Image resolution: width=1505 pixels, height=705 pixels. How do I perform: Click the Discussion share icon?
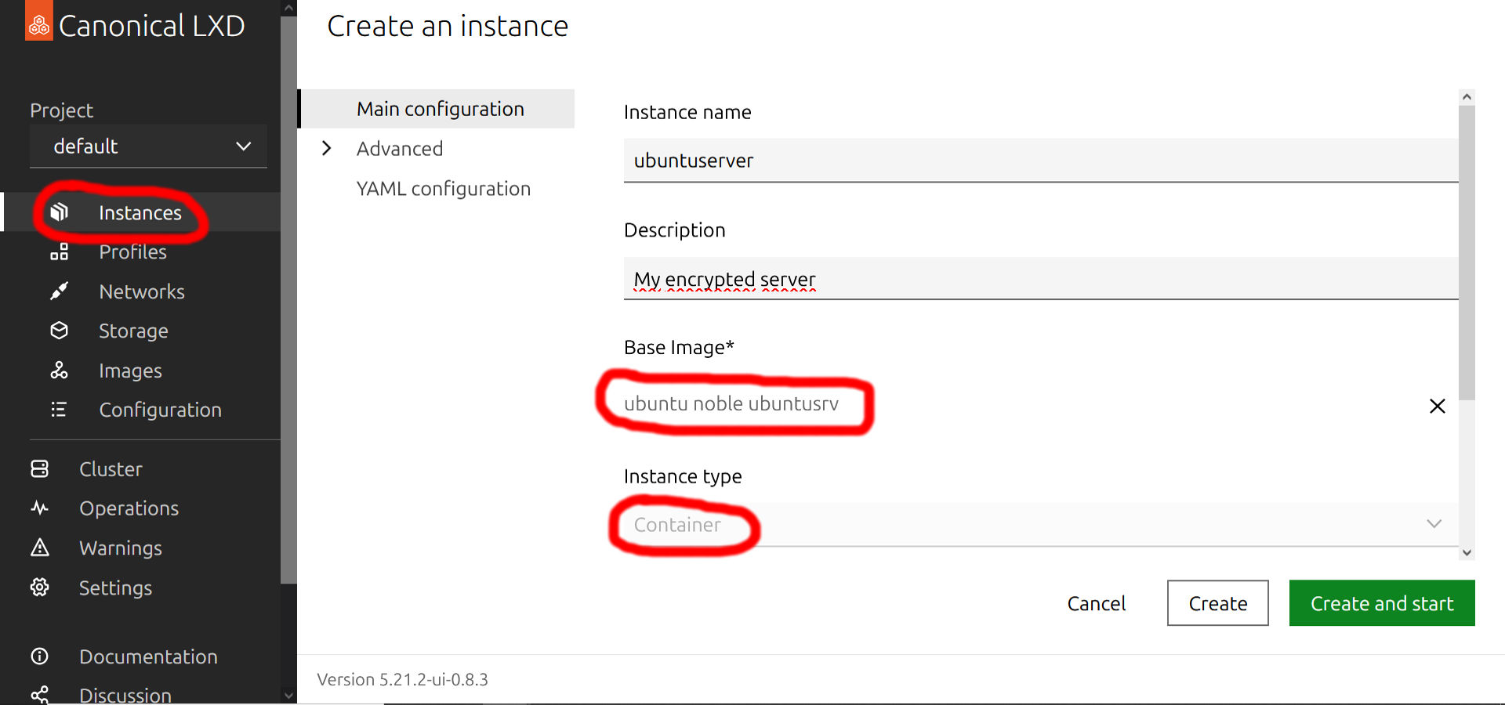40,695
